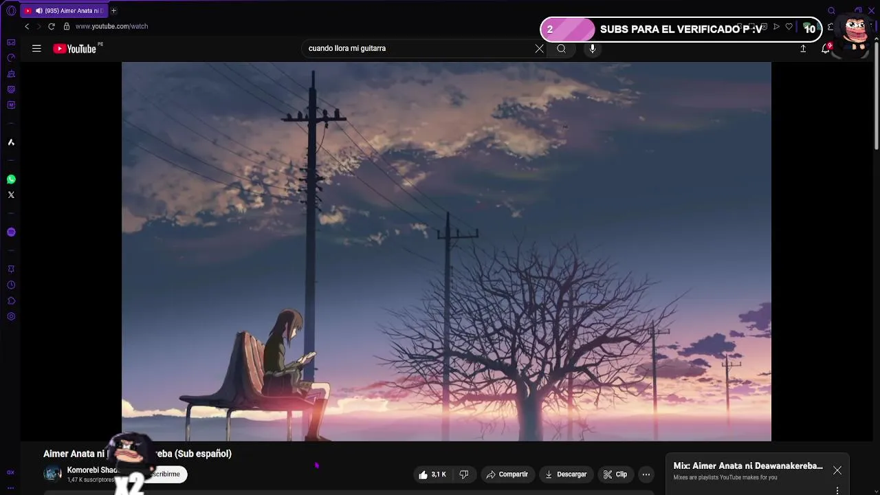Reload the page
The height and width of the screenshot is (495, 880).
pos(52,26)
